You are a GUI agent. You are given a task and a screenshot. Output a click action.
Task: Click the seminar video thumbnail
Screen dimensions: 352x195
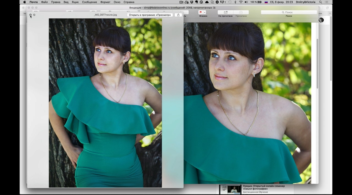(230, 189)
